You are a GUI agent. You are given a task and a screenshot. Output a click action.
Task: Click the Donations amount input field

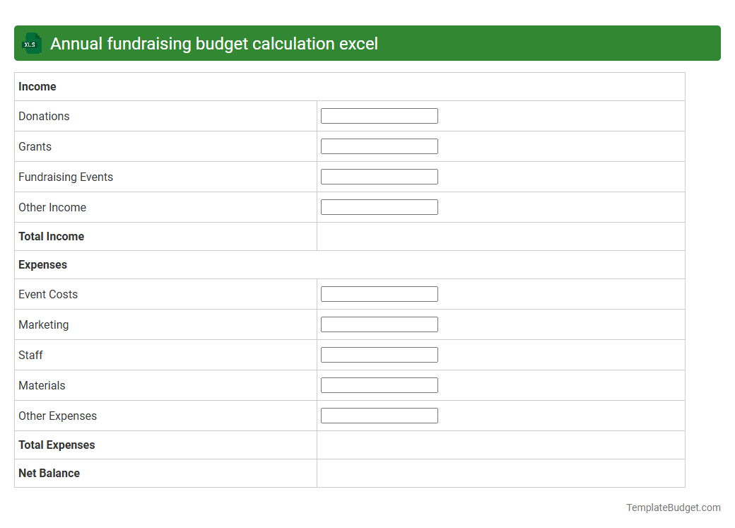coord(379,115)
